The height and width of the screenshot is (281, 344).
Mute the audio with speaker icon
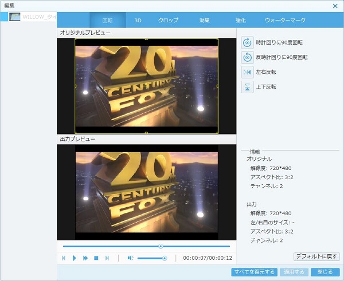131,258
